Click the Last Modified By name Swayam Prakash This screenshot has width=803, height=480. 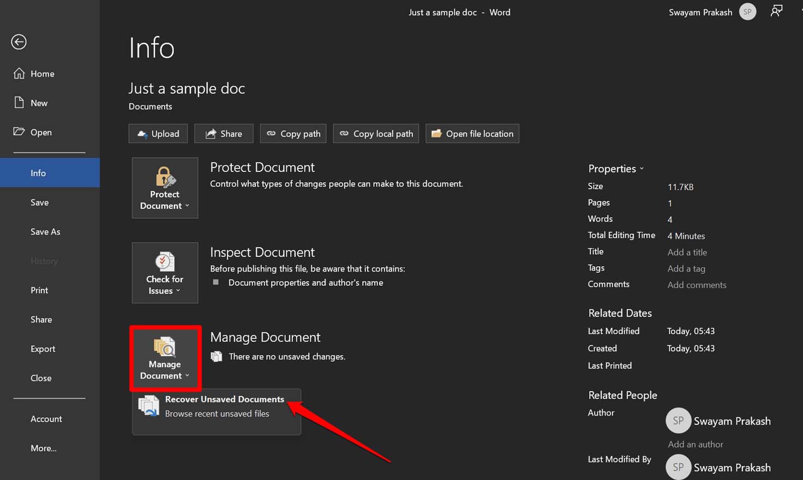732,467
